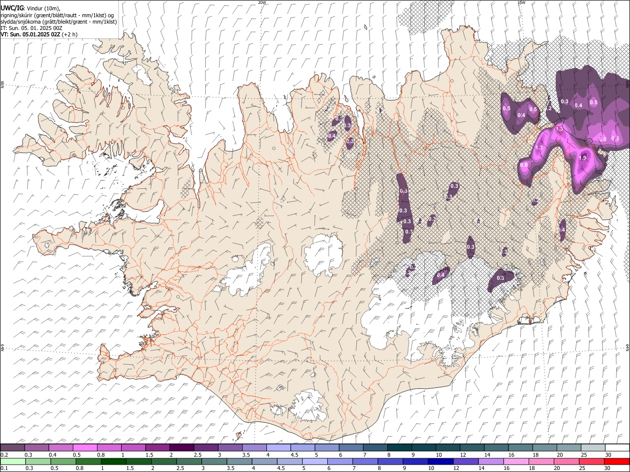
Task: Select the white 30 swatch in snow legend
Action: coord(617,447)
